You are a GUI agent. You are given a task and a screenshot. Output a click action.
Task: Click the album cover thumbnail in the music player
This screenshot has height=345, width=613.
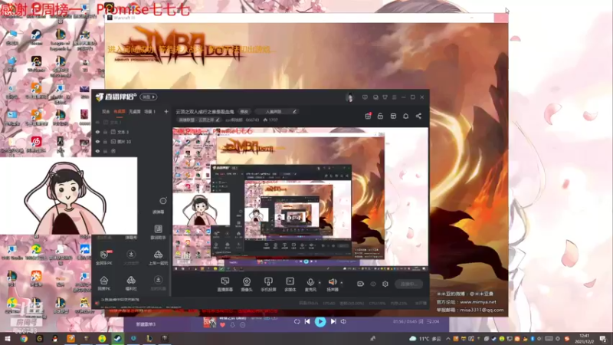tap(209, 322)
